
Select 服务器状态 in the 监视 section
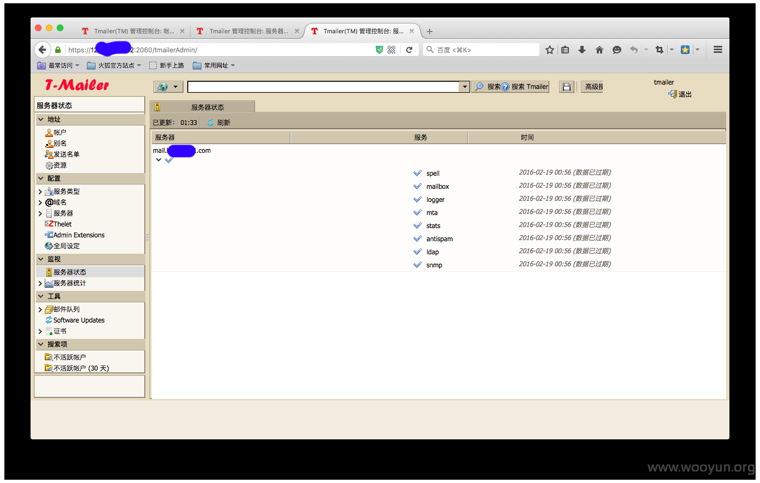[66, 272]
